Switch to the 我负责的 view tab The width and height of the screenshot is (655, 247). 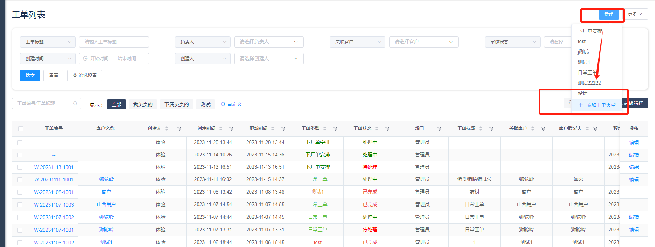143,104
